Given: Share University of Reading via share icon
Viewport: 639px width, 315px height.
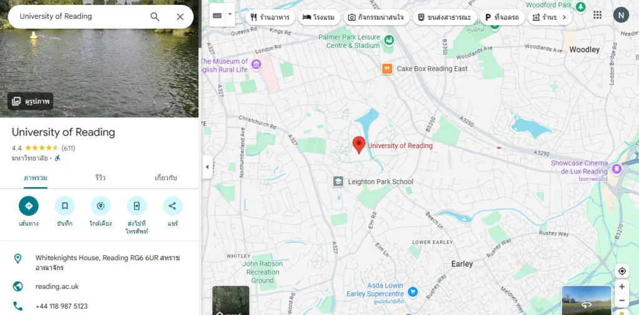Looking at the screenshot, I should tap(172, 206).
